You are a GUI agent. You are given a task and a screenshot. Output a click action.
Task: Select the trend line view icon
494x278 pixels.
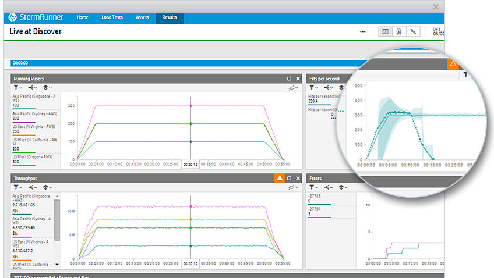pos(413,32)
